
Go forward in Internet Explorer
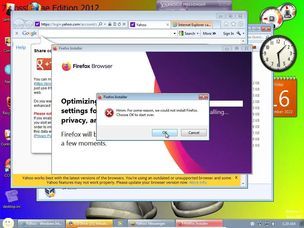click(x=29, y=24)
